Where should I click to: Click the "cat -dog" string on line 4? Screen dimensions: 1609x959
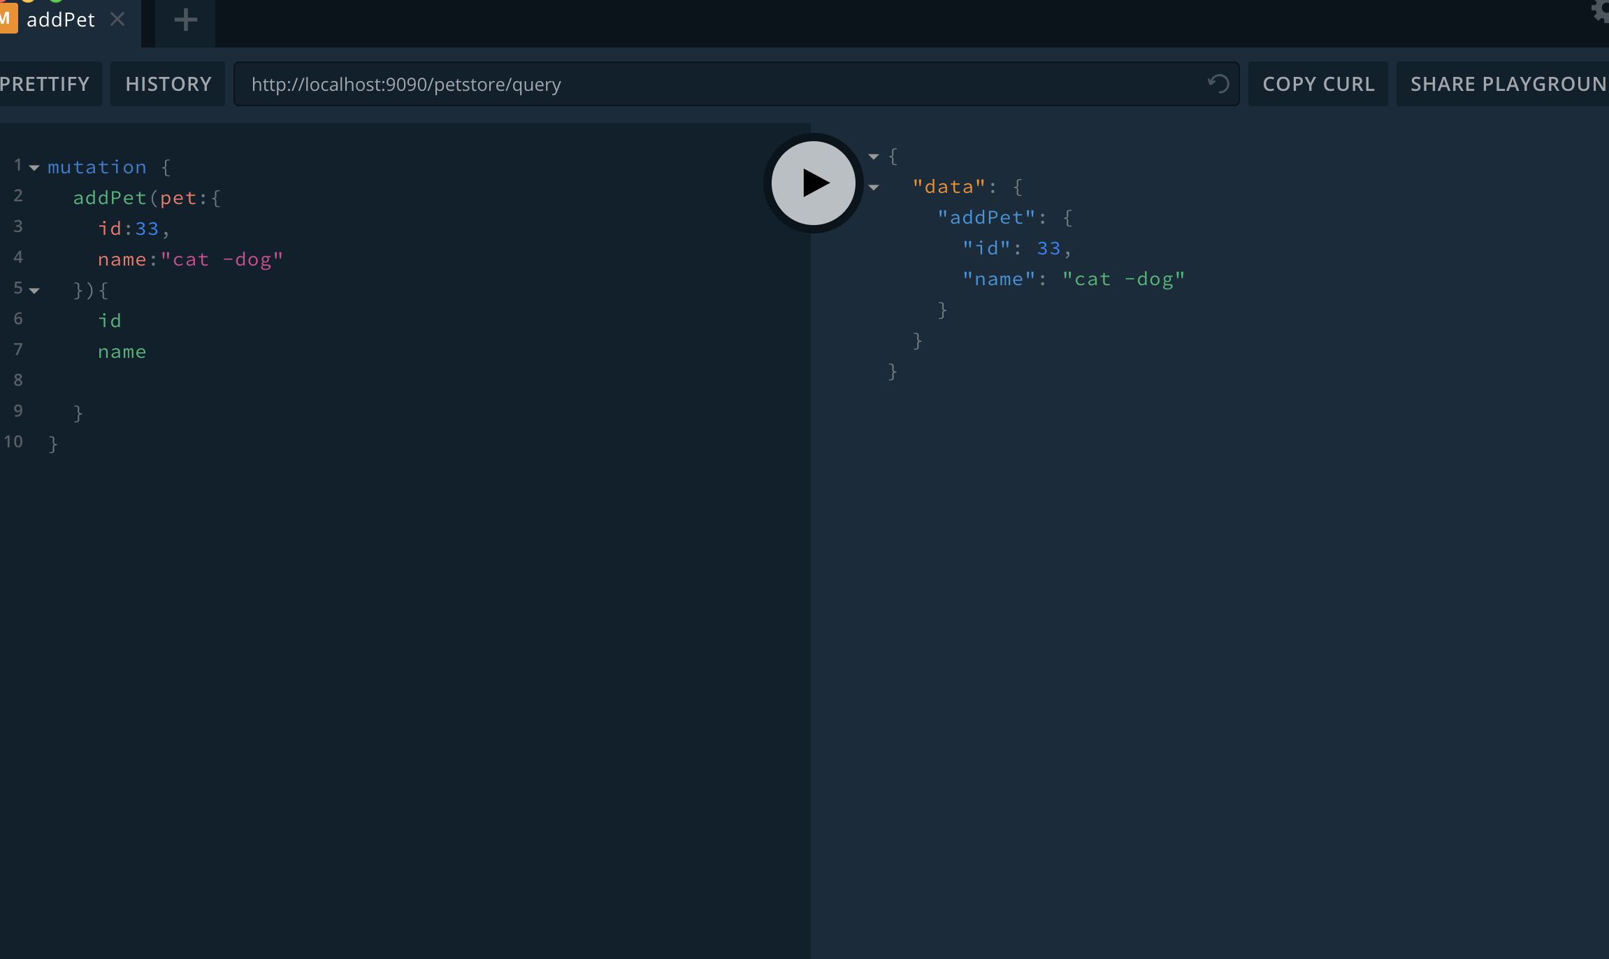coord(222,259)
